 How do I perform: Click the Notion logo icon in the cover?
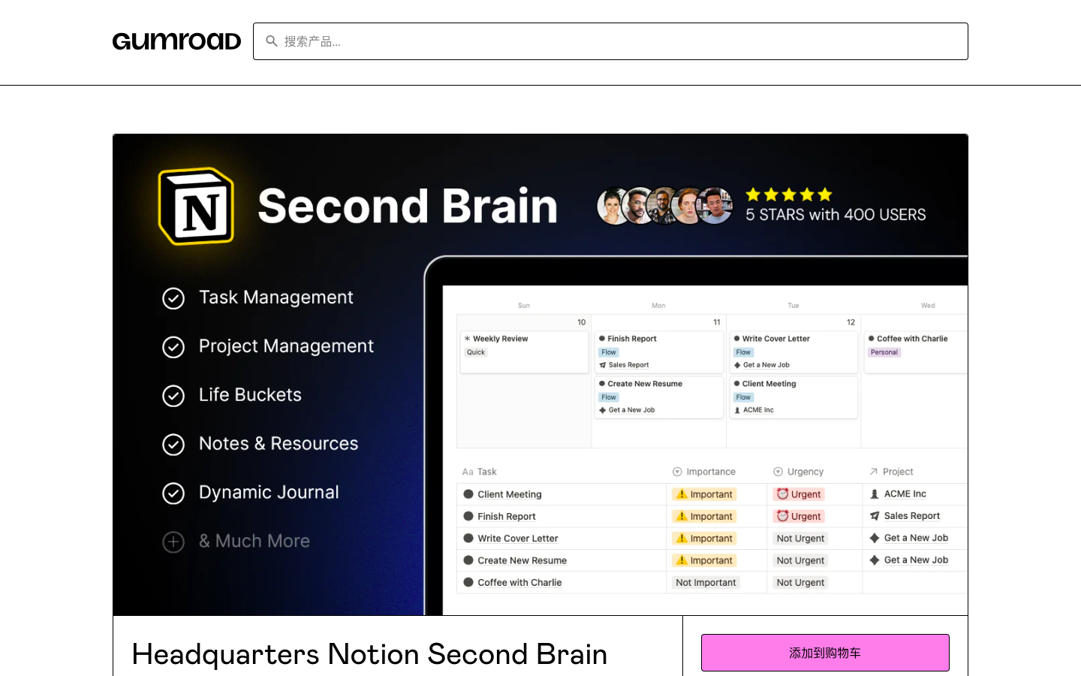tap(197, 206)
